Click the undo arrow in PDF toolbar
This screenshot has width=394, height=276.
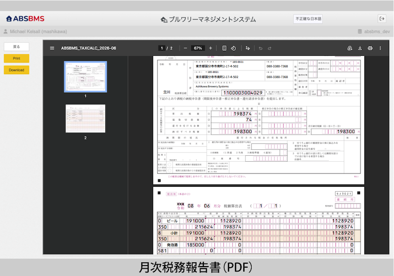261,48
